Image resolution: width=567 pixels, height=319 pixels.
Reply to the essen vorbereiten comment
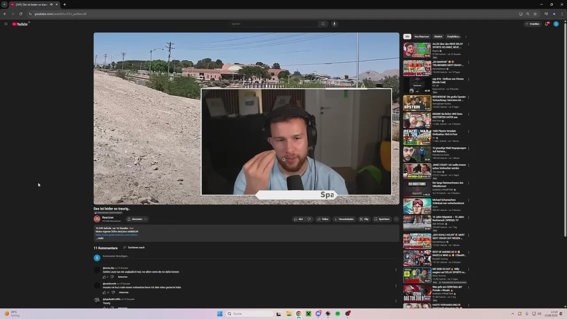[124, 292]
